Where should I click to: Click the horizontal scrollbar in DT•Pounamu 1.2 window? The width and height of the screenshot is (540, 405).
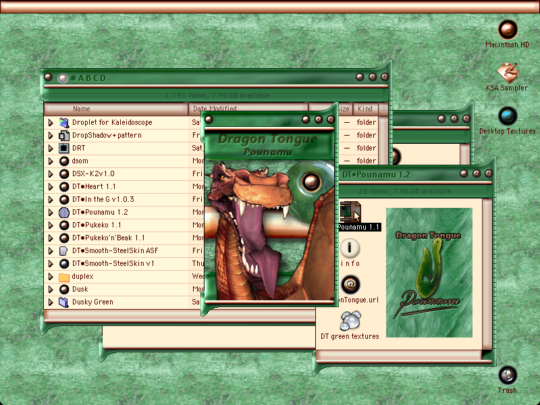point(399,354)
